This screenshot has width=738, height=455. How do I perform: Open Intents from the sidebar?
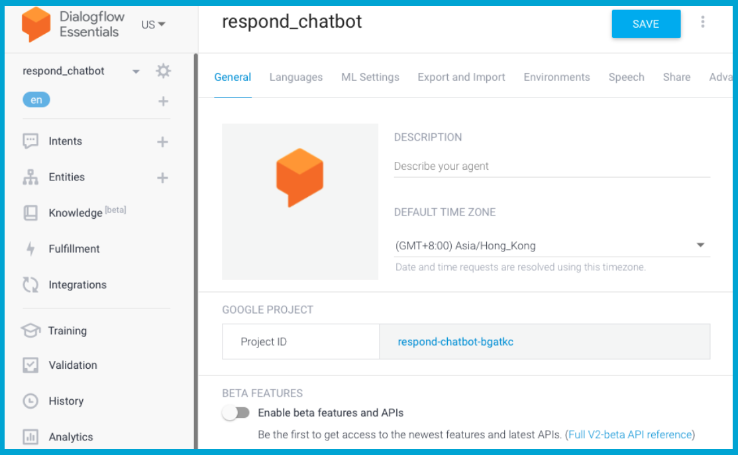[x=66, y=141]
